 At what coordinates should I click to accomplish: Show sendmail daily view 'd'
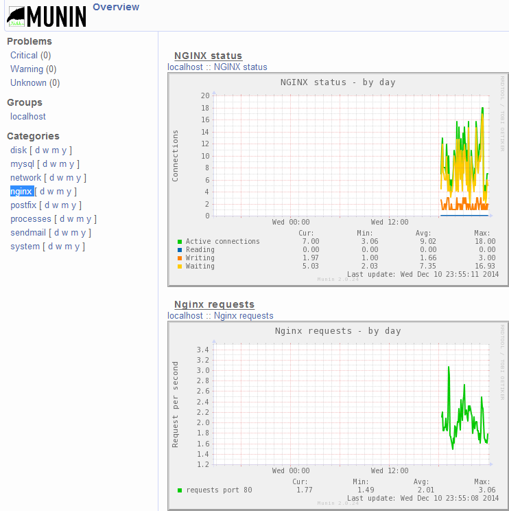coord(57,232)
